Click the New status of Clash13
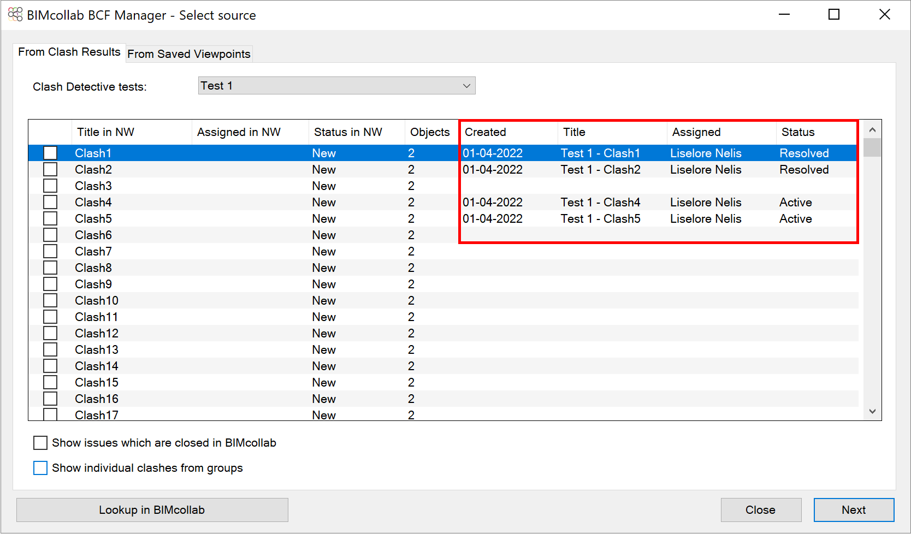 pyautogui.click(x=324, y=349)
